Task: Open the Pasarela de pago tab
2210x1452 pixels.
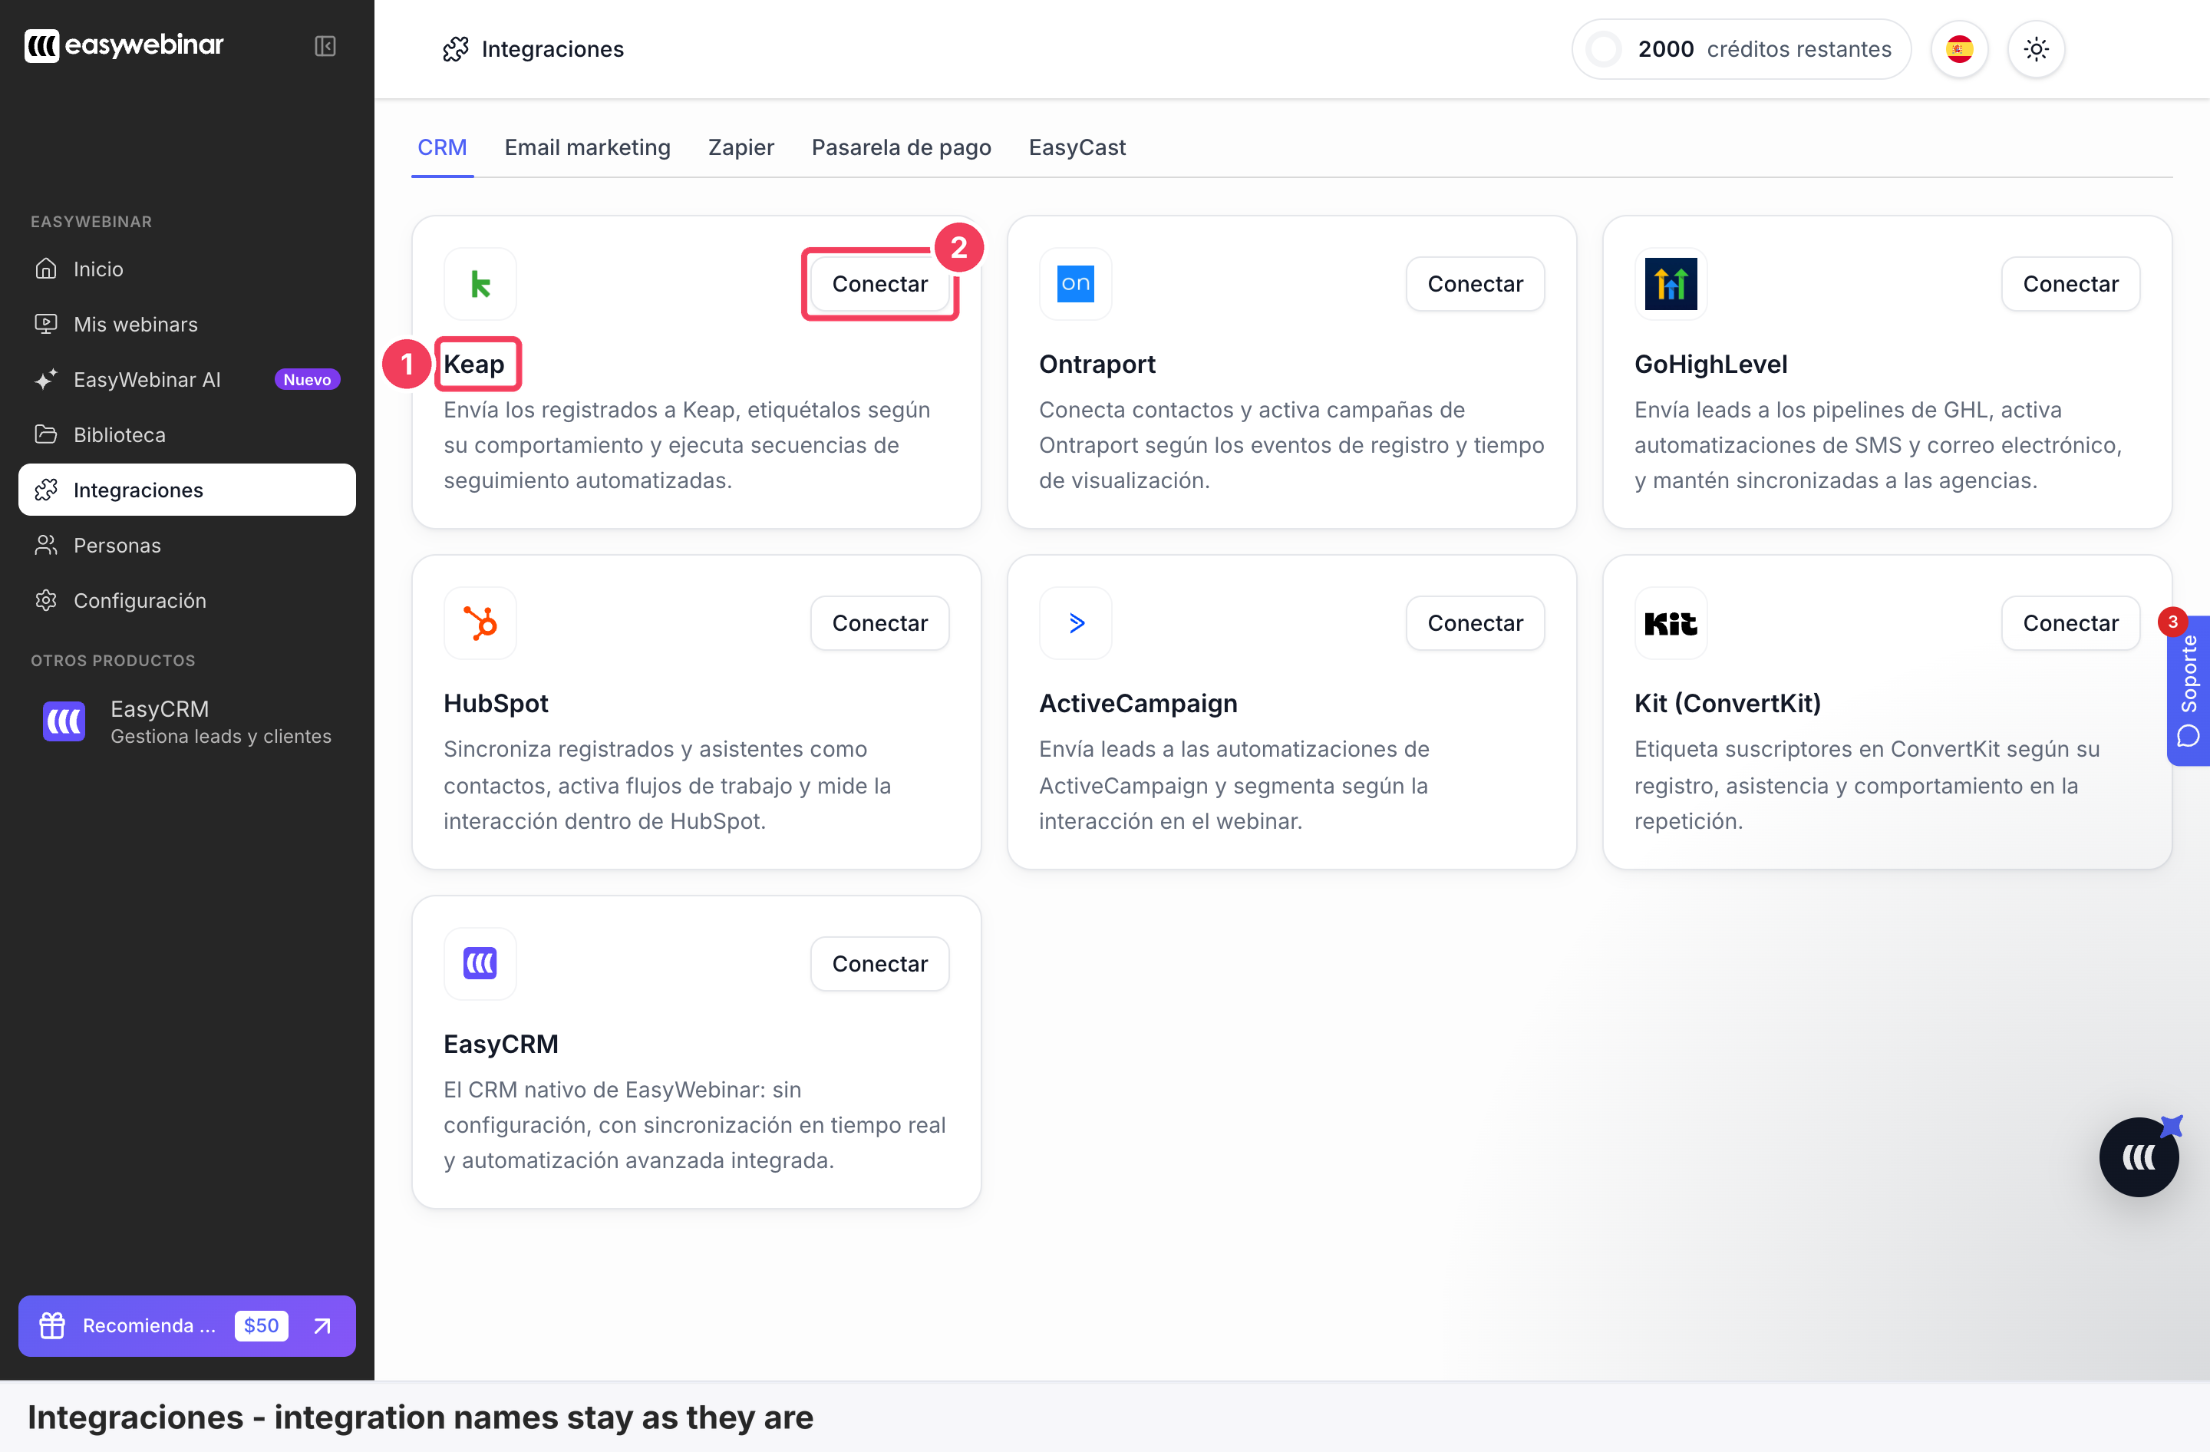Action: click(901, 147)
